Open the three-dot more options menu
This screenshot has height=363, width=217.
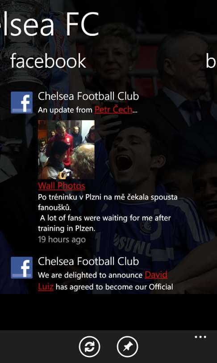pos(200,337)
